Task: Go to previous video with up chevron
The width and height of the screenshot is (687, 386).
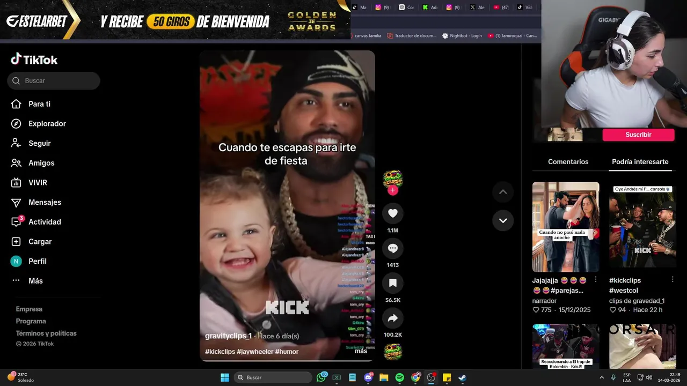Action: (x=503, y=192)
